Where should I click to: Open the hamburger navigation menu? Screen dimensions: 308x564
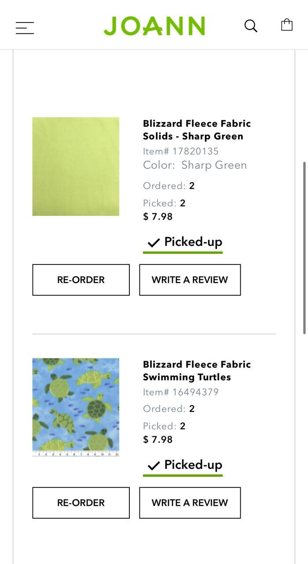[x=25, y=28]
